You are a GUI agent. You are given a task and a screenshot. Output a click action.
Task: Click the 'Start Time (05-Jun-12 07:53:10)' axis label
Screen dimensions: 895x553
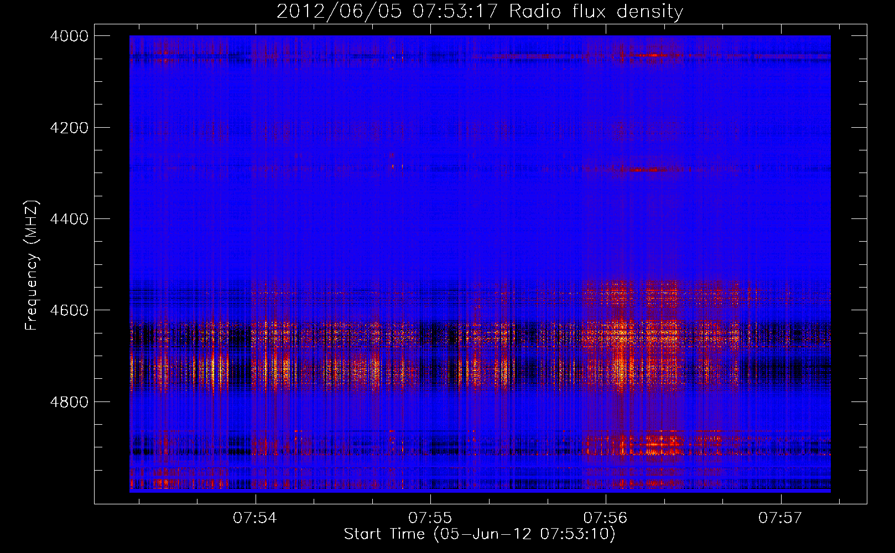pyautogui.click(x=480, y=534)
